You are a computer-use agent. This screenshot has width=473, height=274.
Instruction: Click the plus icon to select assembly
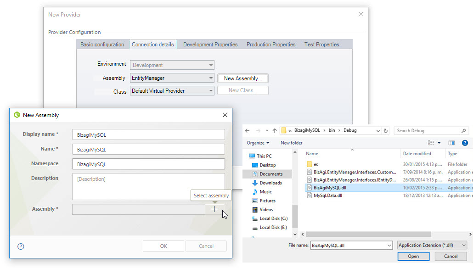coord(214,209)
